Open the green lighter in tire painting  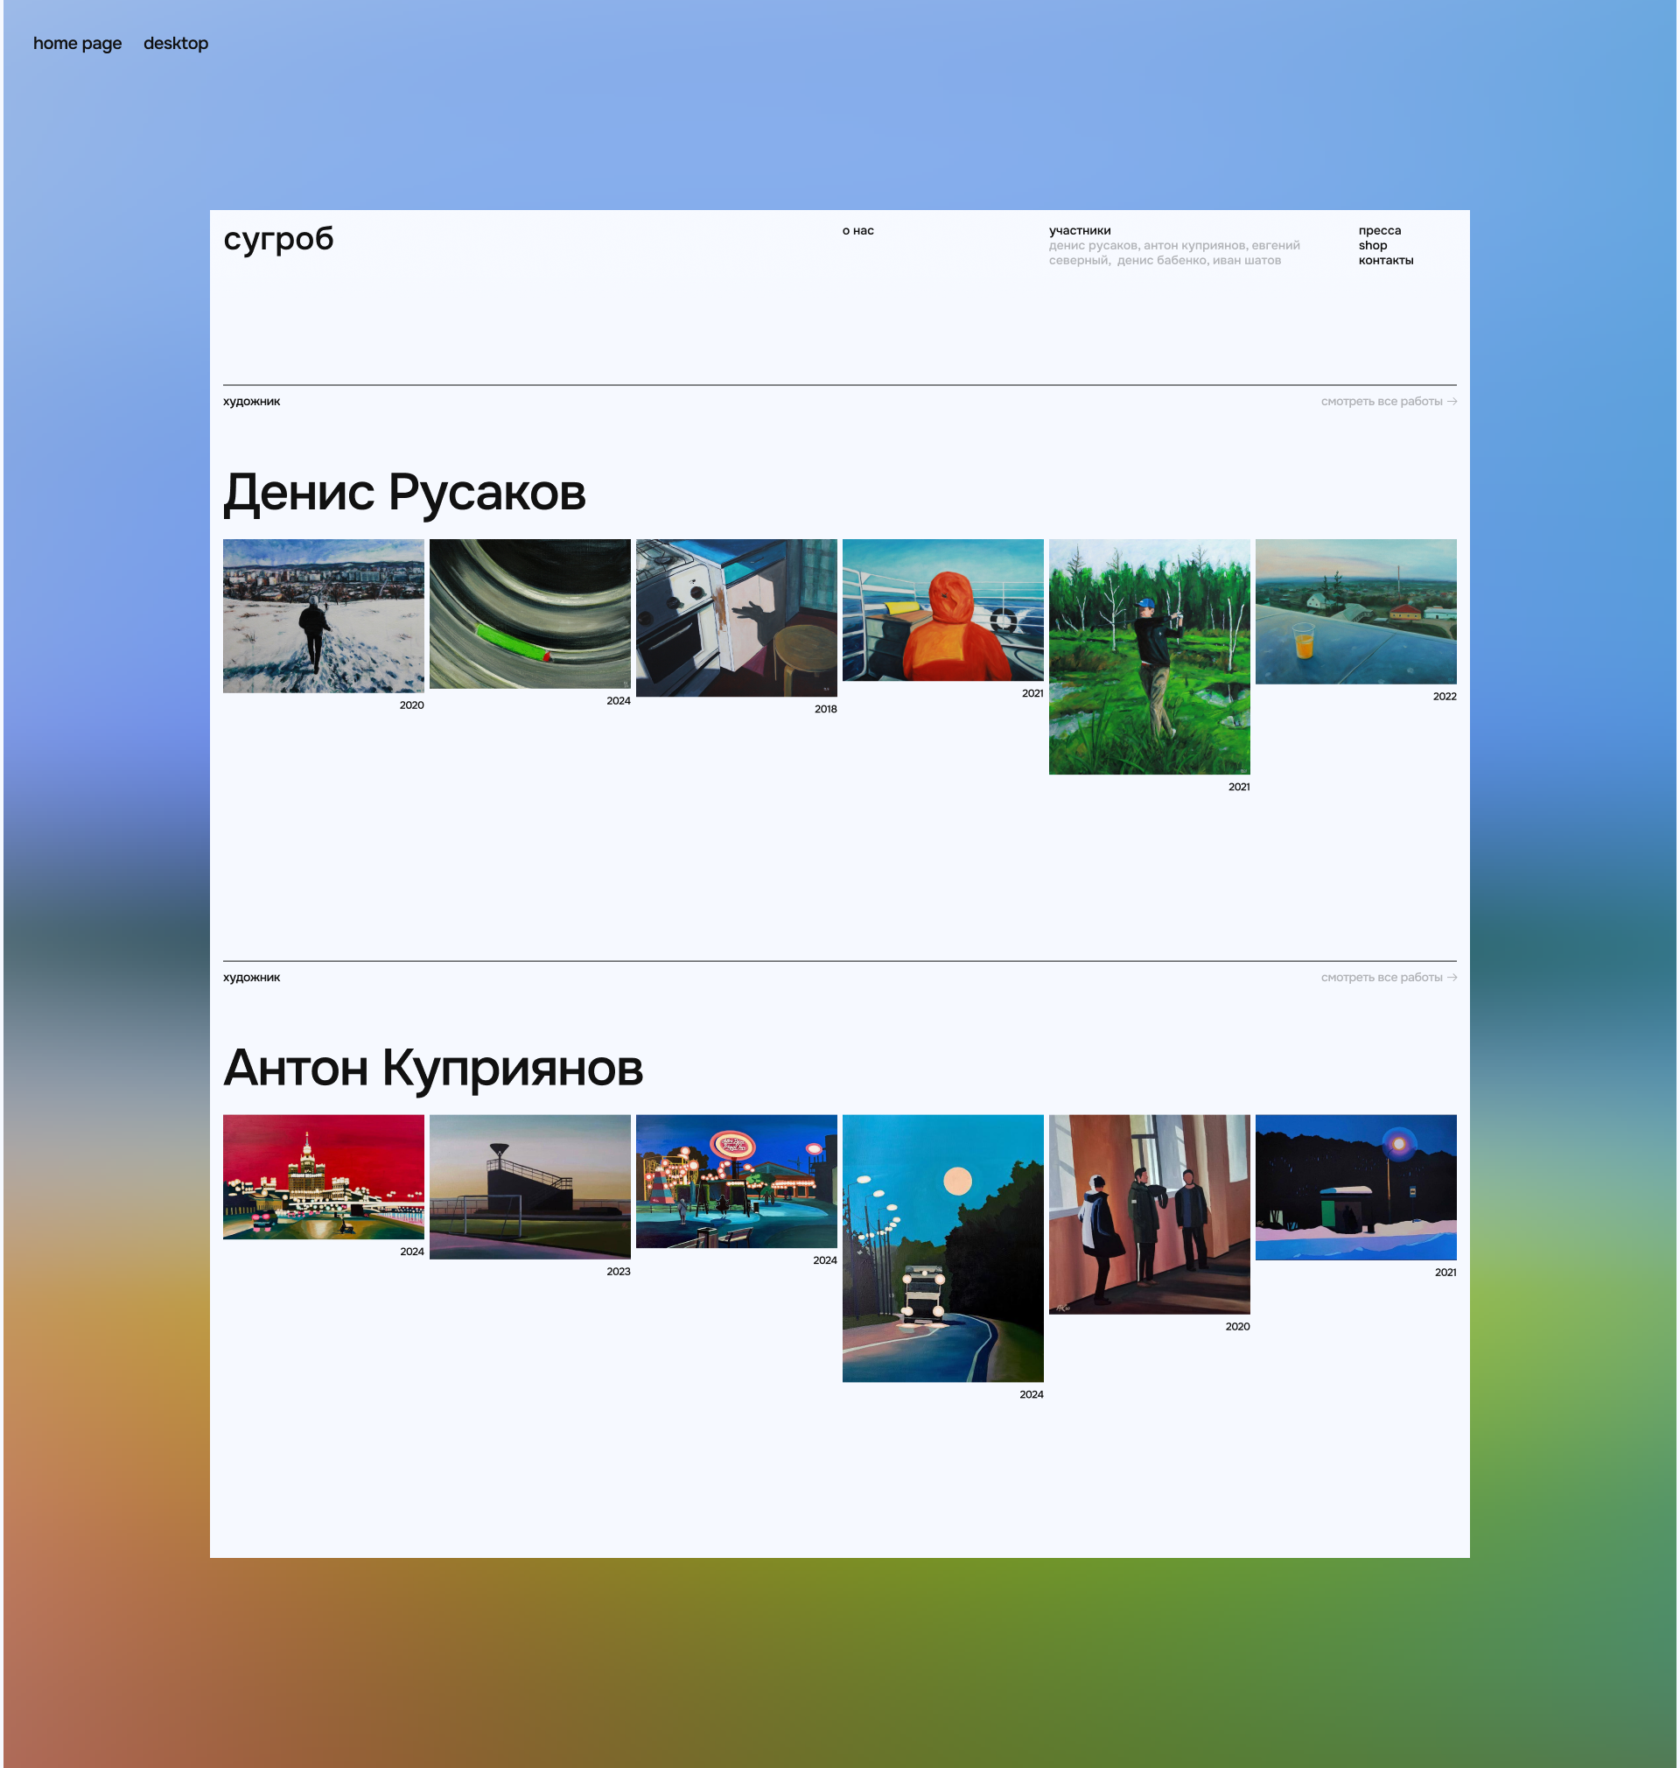pos(529,614)
